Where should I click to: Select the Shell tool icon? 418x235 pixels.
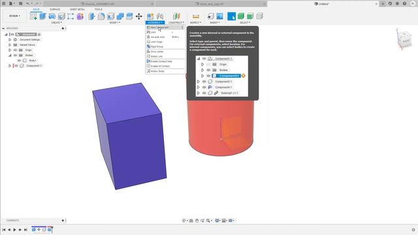click(110, 16)
